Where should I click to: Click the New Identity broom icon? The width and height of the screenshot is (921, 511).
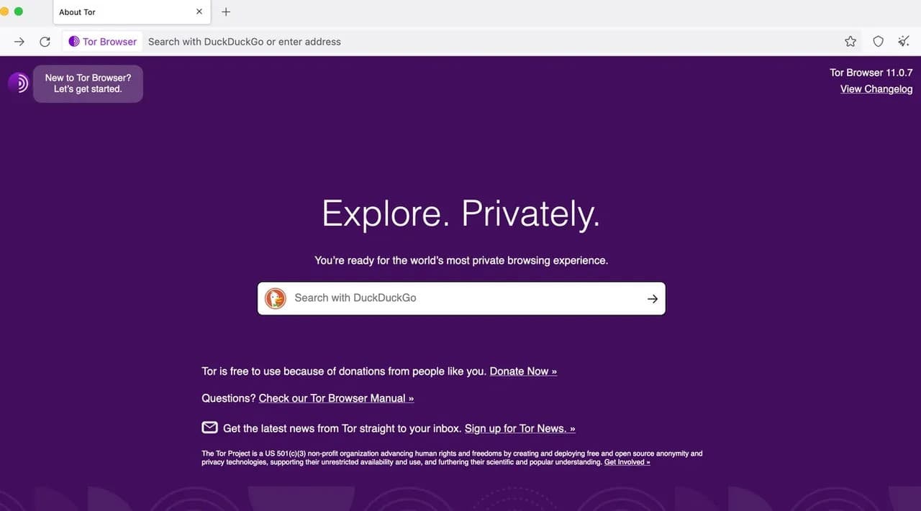pos(904,42)
